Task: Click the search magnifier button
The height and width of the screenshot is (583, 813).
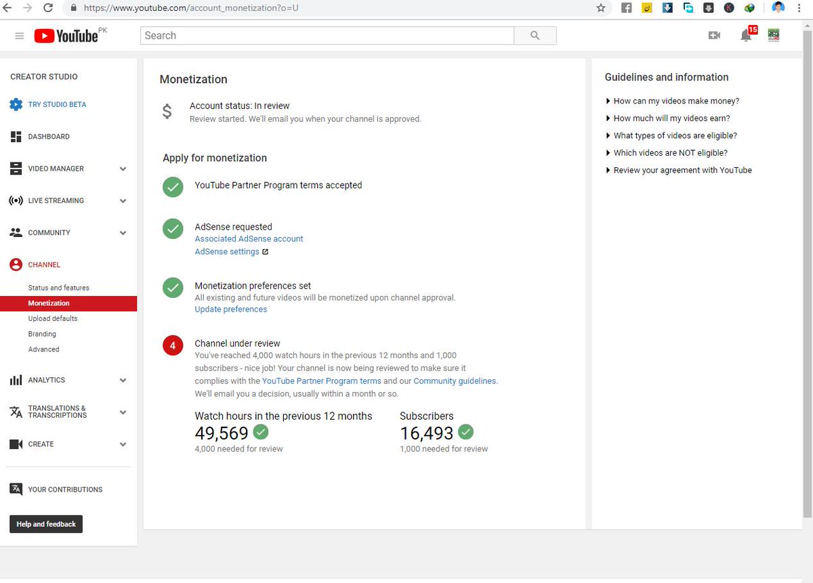Action: pyautogui.click(x=535, y=36)
